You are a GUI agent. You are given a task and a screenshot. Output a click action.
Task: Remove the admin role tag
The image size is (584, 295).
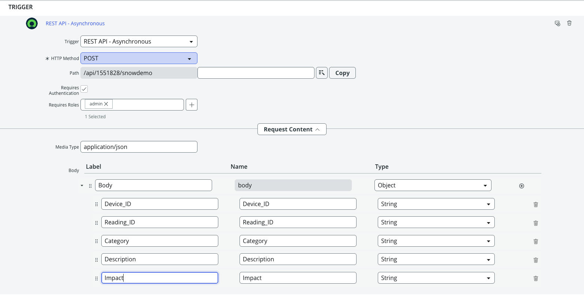pyautogui.click(x=106, y=104)
